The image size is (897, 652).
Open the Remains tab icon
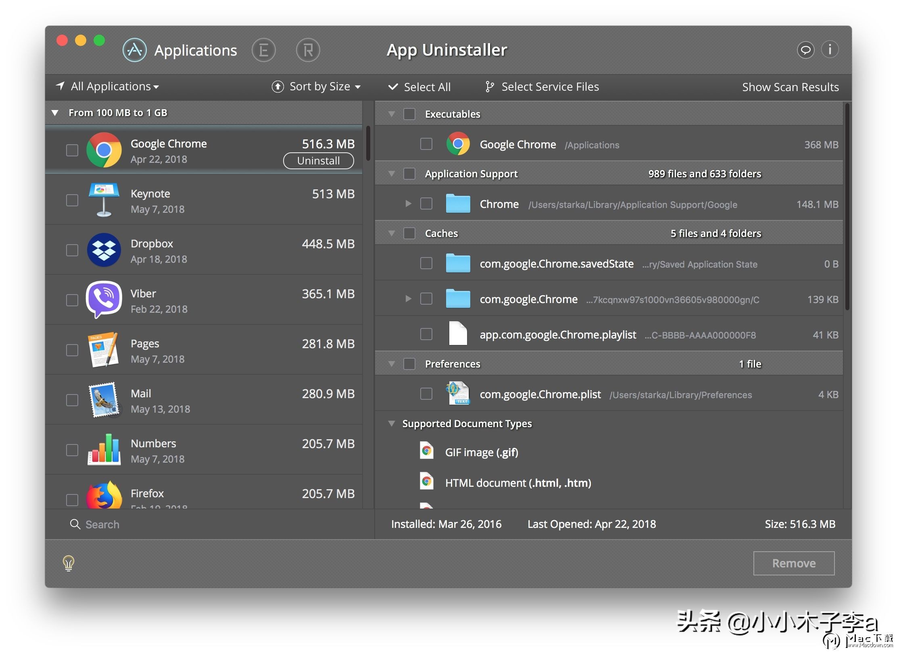click(308, 50)
